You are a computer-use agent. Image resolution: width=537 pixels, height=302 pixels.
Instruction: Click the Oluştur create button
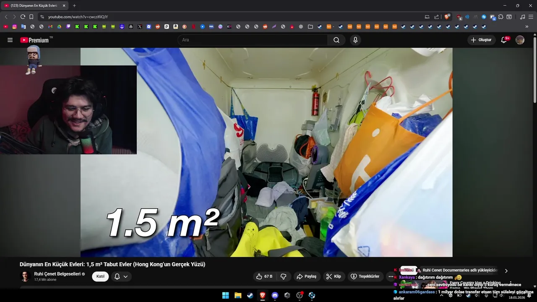(x=482, y=40)
